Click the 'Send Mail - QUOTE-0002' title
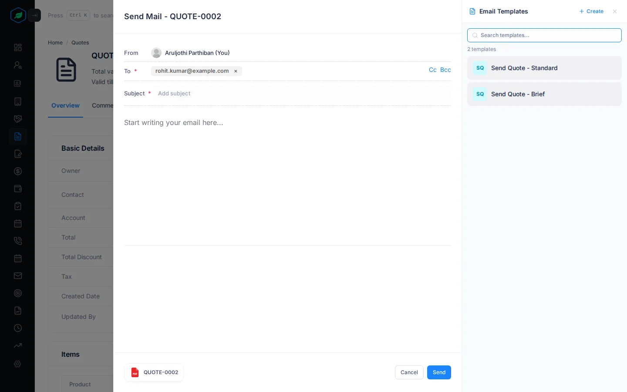 click(x=172, y=17)
